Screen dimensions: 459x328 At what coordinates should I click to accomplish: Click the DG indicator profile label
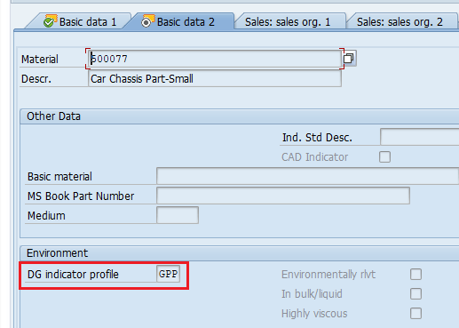(x=73, y=275)
